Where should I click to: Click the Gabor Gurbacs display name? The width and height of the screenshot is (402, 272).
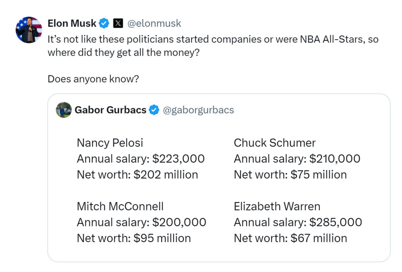[x=110, y=110]
